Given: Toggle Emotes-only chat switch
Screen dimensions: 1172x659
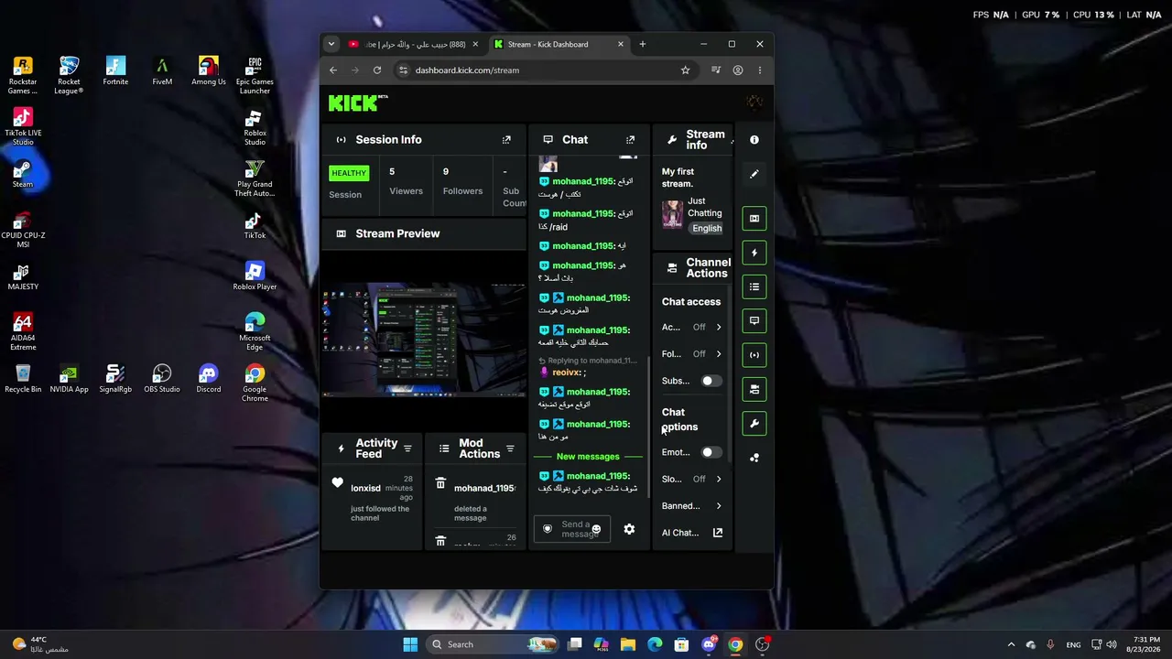Looking at the screenshot, I should click(x=711, y=452).
